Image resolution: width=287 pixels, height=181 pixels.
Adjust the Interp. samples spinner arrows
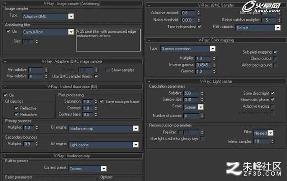pyautogui.click(x=272, y=141)
